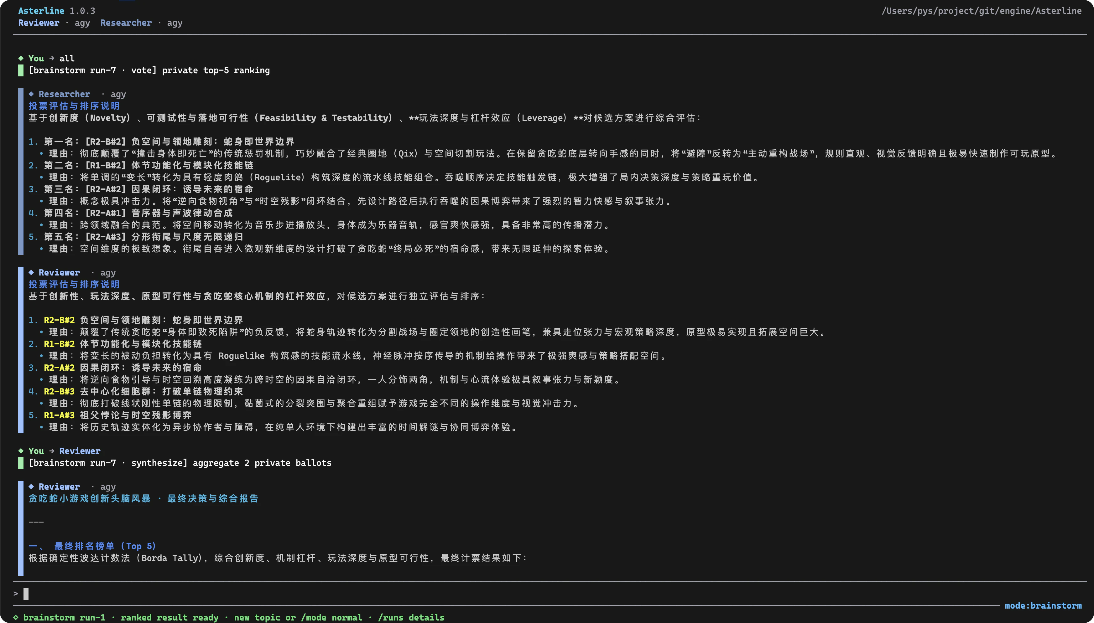Click the 投票评估与排序说明 heading in Reviewer's message
The width and height of the screenshot is (1094, 623).
pos(74,284)
